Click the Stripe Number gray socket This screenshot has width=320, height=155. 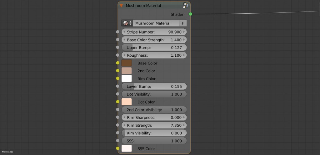coord(117,32)
